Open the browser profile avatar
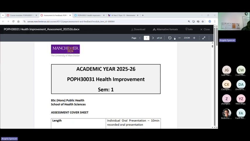The image size is (250, 141). 210,21
